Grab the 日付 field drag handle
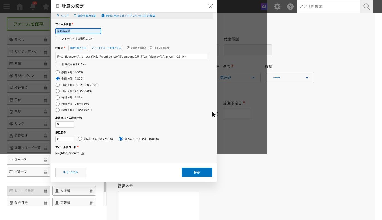382x220 pixels. [46, 100]
